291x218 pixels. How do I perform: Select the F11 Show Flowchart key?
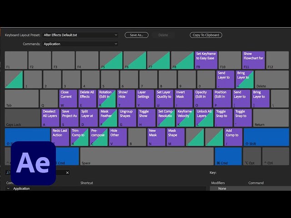pos(254,60)
